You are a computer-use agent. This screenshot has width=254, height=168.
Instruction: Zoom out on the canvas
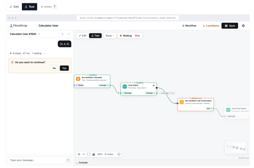84,154
